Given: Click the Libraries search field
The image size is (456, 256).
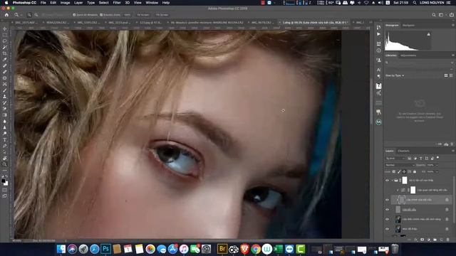Looking at the screenshot, I should pyautogui.click(x=418, y=63).
